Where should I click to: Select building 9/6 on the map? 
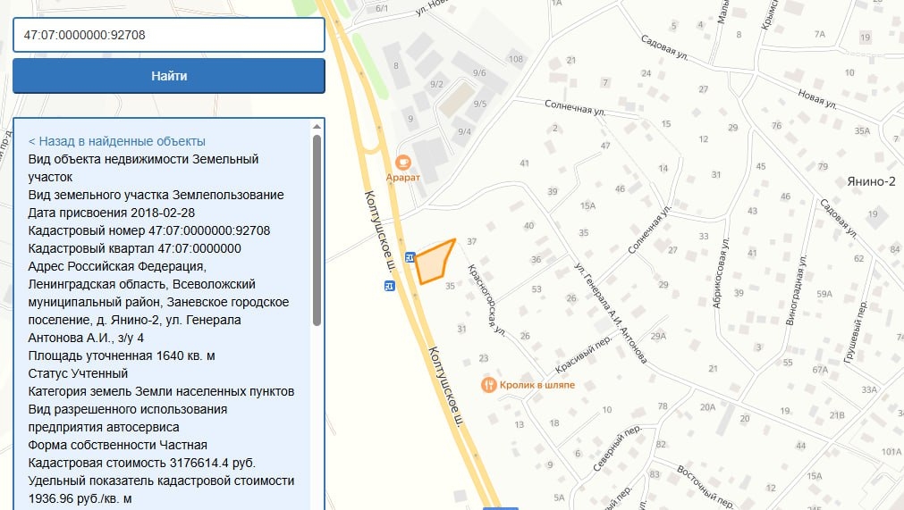coord(479,73)
